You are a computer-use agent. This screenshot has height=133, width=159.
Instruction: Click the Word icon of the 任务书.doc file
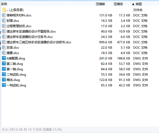point(4,37)
